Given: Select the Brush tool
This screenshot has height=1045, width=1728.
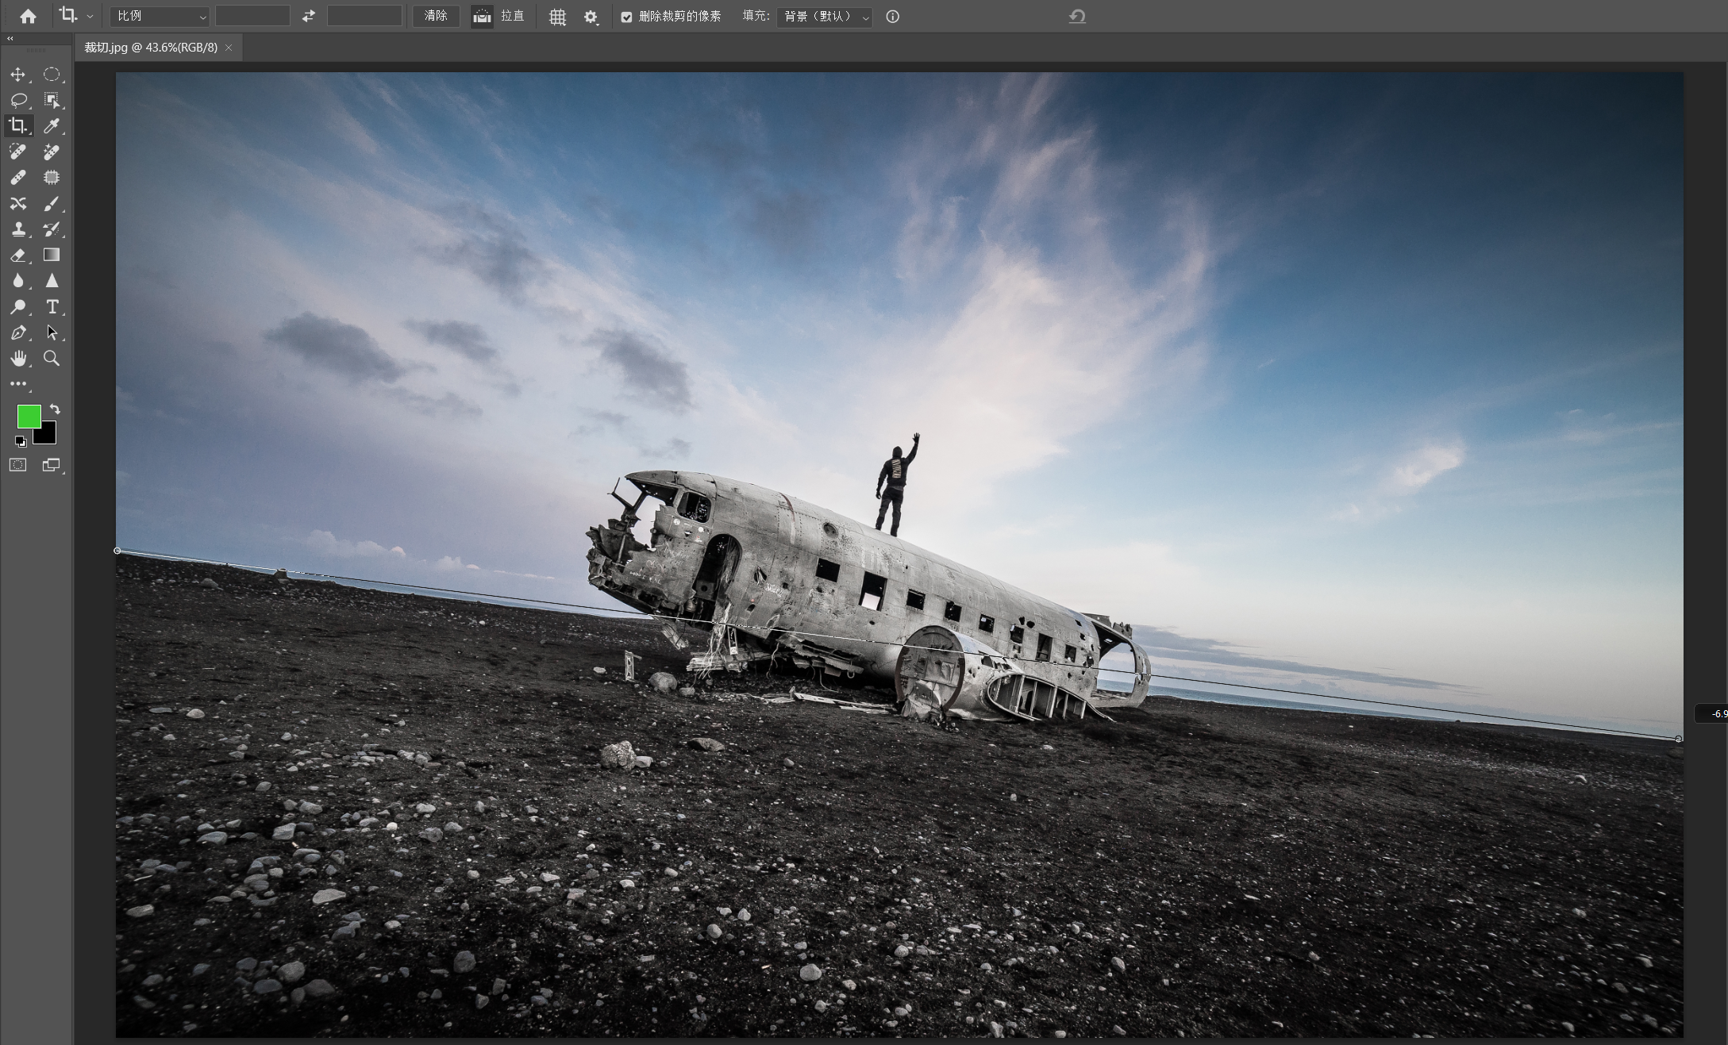Looking at the screenshot, I should pos(52,204).
